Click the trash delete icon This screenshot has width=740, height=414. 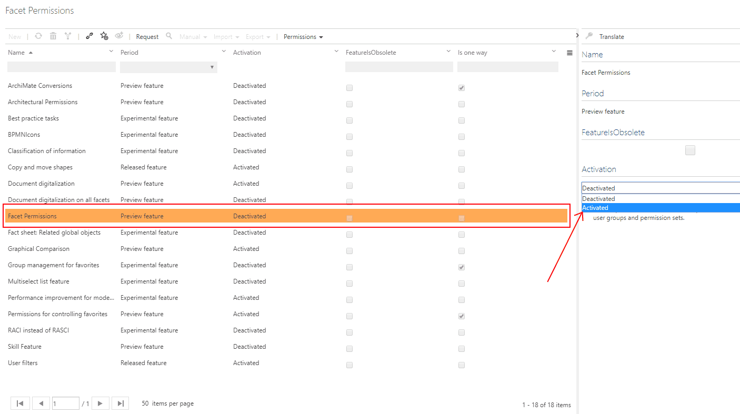53,36
